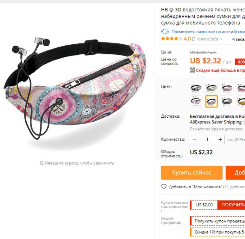Click the heart icon for wish list
This screenshot has height=239, width=245.
point(164,187)
